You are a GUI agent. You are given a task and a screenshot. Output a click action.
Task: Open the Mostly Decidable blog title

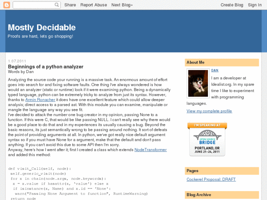tap(42, 28)
